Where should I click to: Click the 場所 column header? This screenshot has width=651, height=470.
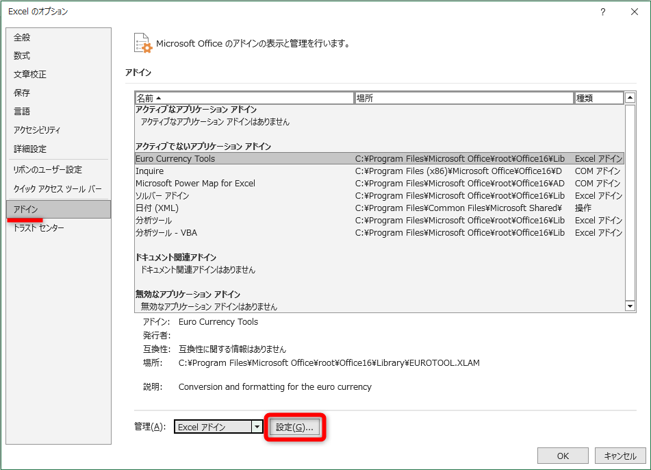[x=411, y=98]
